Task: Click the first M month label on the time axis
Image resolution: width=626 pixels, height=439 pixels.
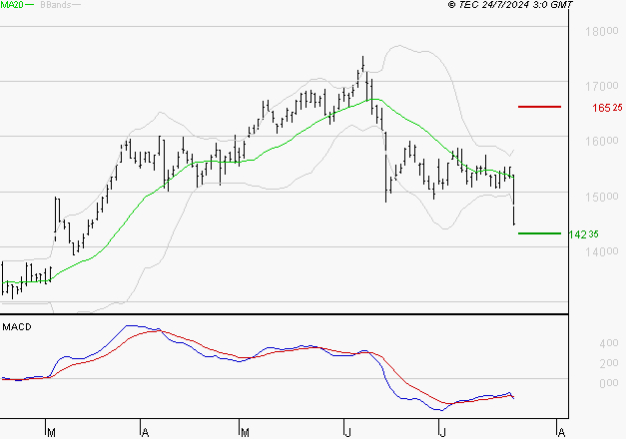Action: [x=51, y=433]
